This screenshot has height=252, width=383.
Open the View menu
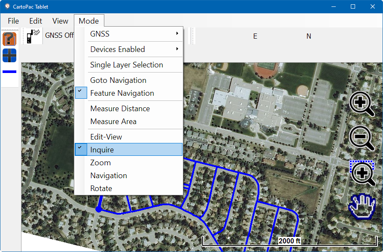[x=60, y=21]
